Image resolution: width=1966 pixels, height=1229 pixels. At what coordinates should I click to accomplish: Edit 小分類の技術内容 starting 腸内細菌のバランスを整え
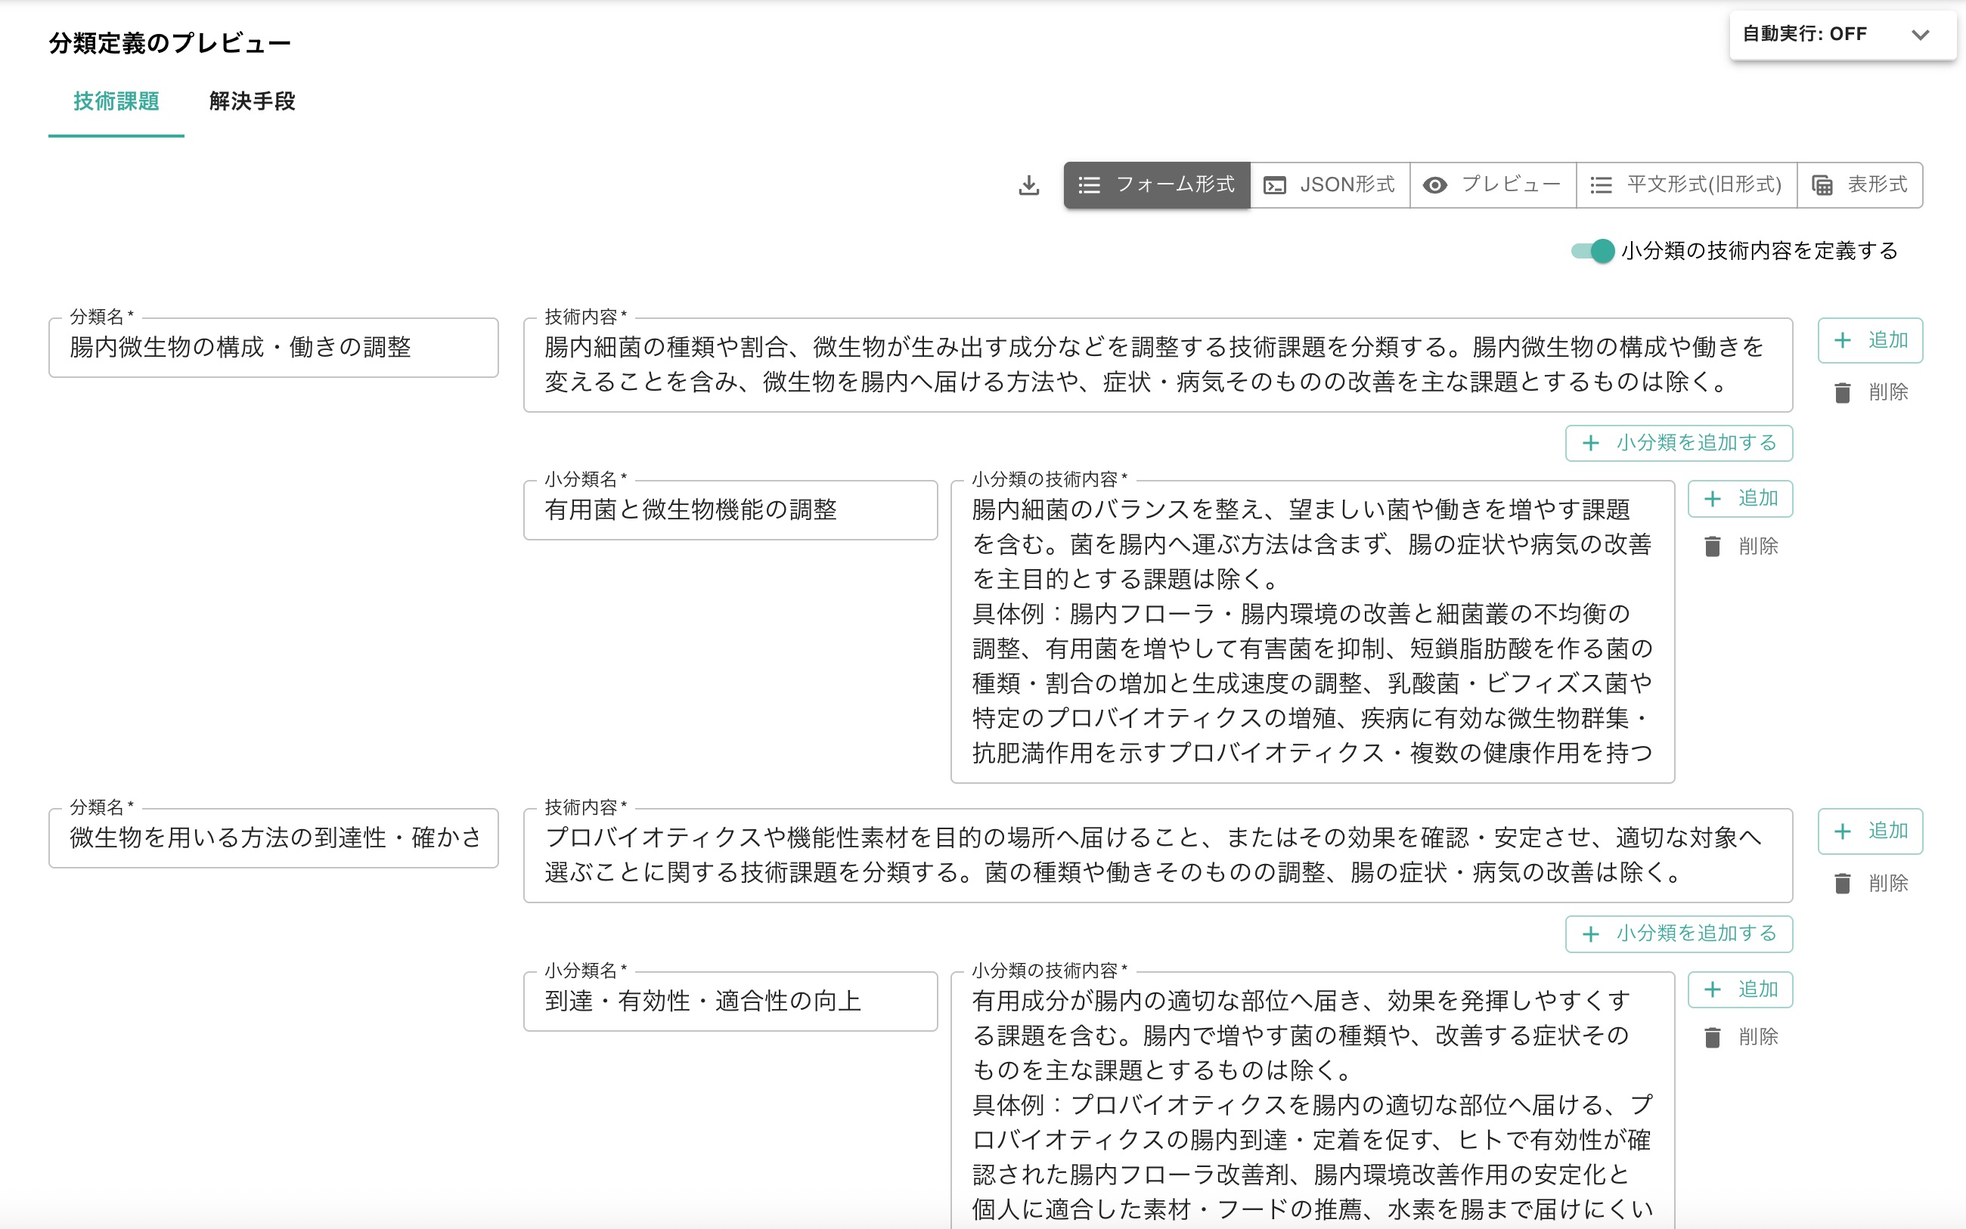tap(1312, 632)
